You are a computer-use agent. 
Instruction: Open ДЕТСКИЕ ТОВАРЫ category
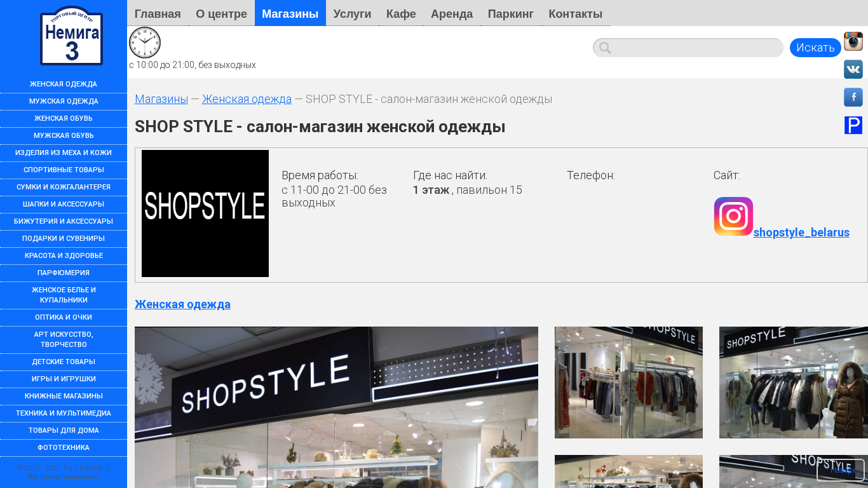[64, 362]
